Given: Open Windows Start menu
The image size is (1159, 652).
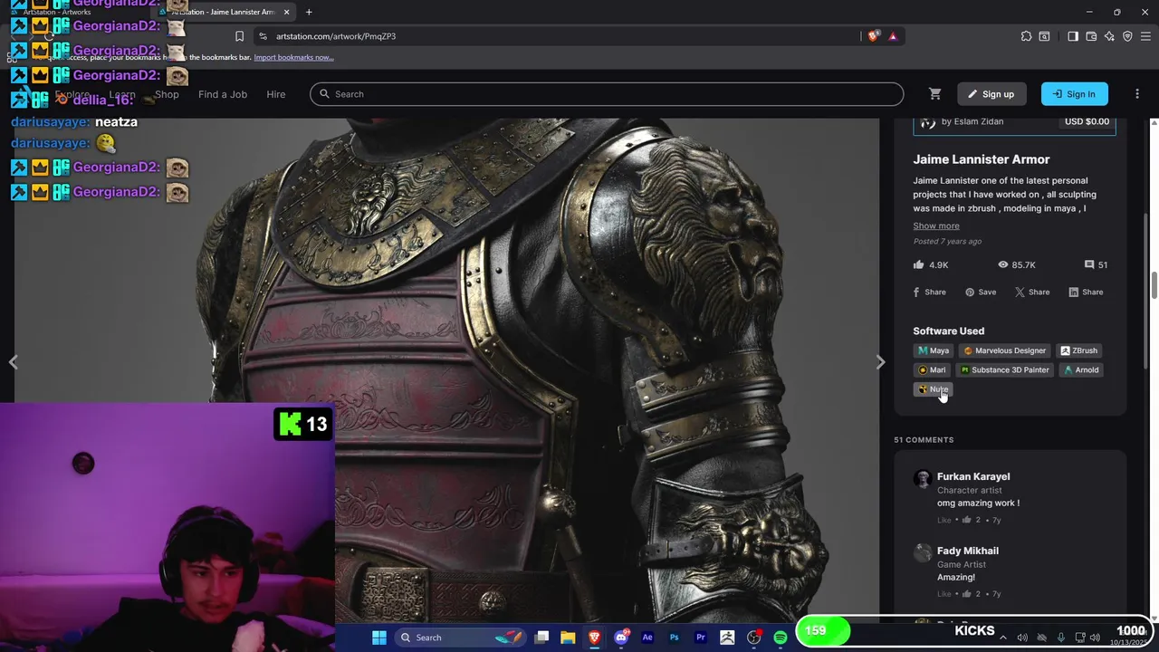Looking at the screenshot, I should (379, 638).
